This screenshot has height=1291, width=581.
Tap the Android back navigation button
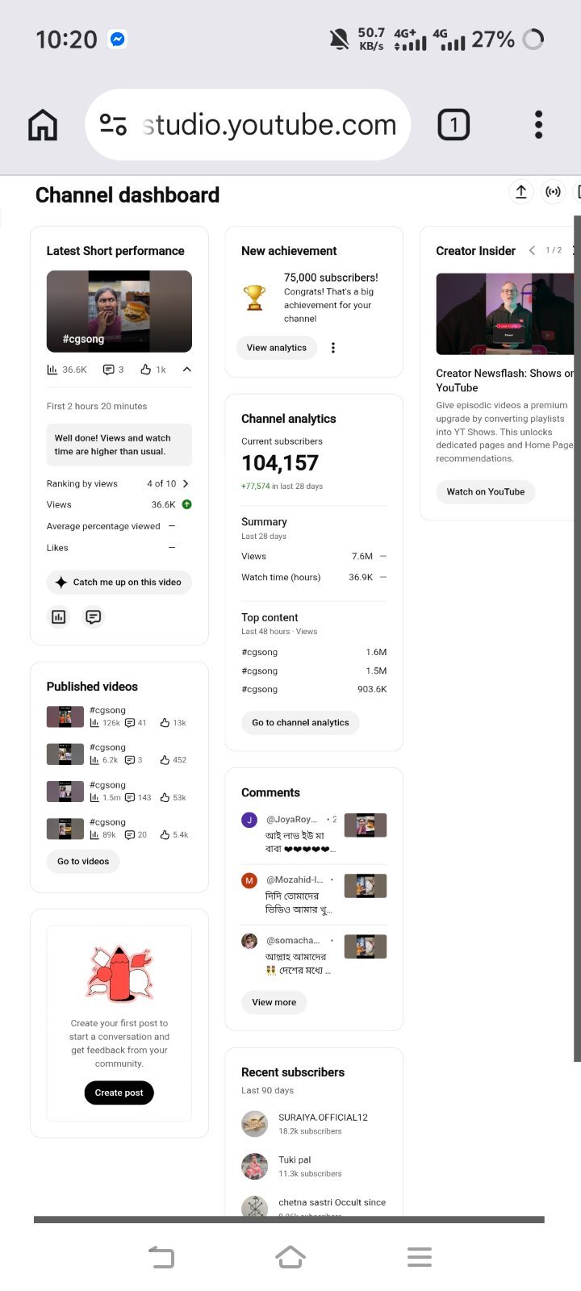[161, 1256]
